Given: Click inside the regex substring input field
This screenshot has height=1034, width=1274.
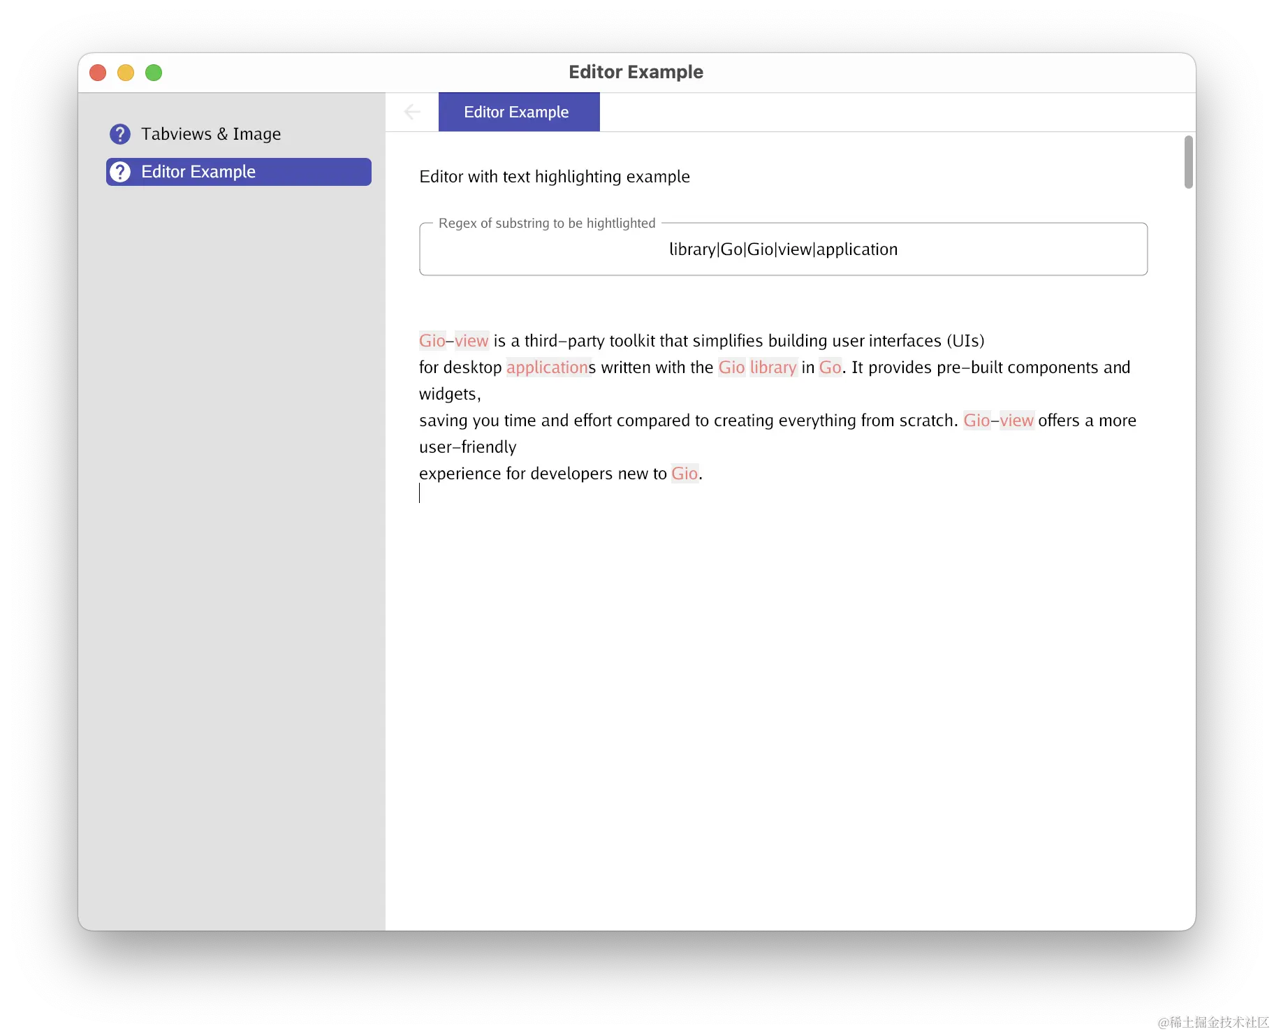Looking at the screenshot, I should coord(782,249).
